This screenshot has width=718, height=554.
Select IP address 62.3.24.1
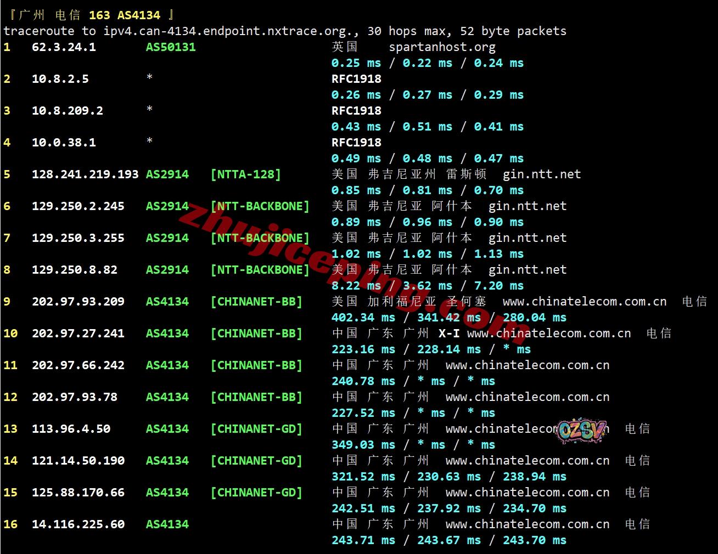pyautogui.click(x=64, y=47)
